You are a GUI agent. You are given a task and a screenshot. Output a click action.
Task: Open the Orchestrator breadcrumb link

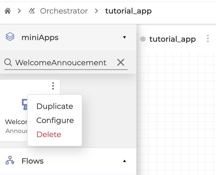64,11
